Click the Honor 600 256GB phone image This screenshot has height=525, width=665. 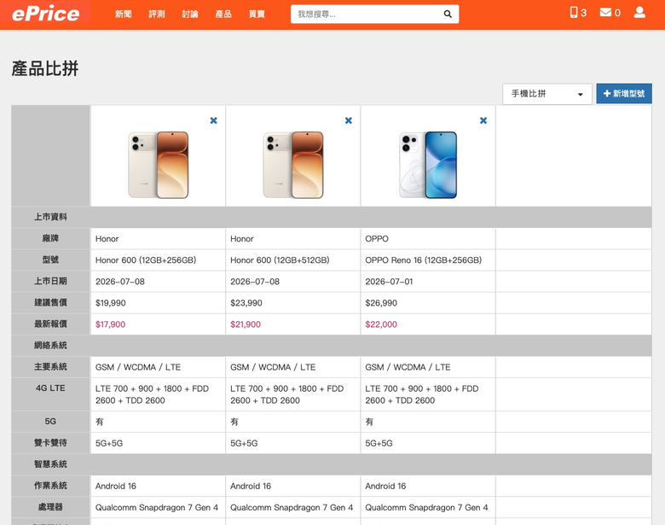tap(159, 165)
